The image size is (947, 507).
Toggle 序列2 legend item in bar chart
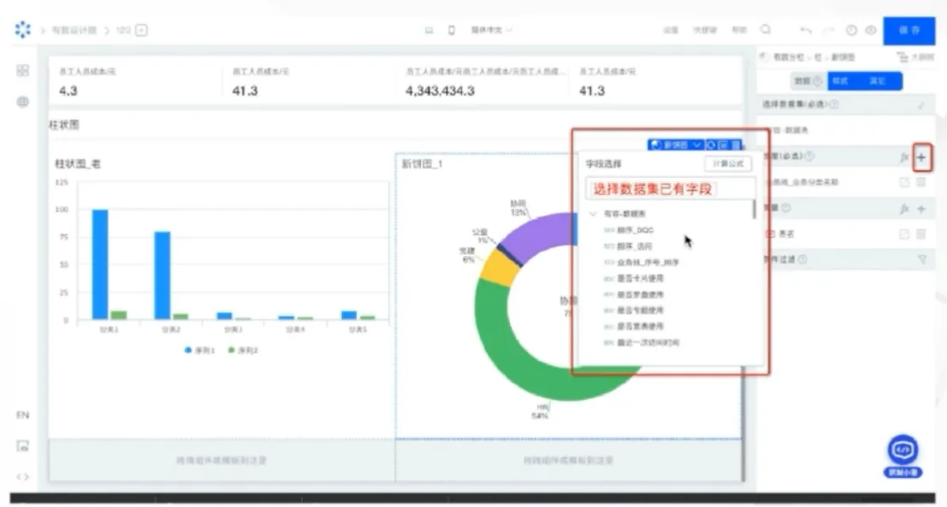click(x=243, y=350)
